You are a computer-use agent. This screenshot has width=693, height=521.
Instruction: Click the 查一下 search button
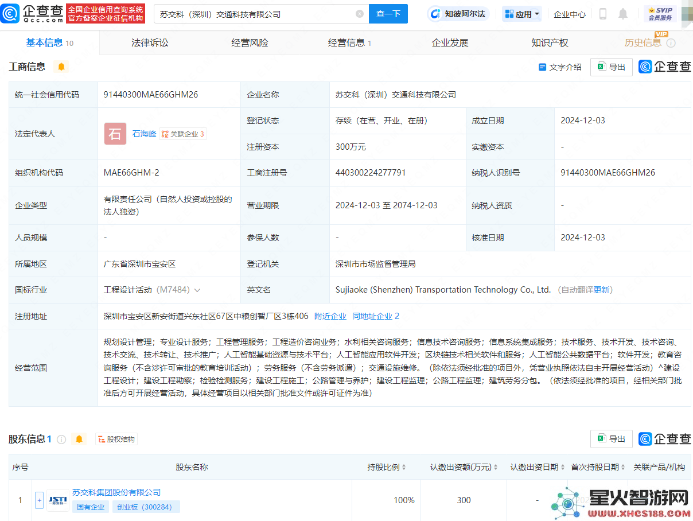388,14
